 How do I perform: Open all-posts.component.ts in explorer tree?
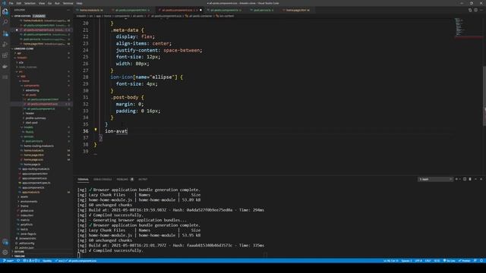[41, 108]
